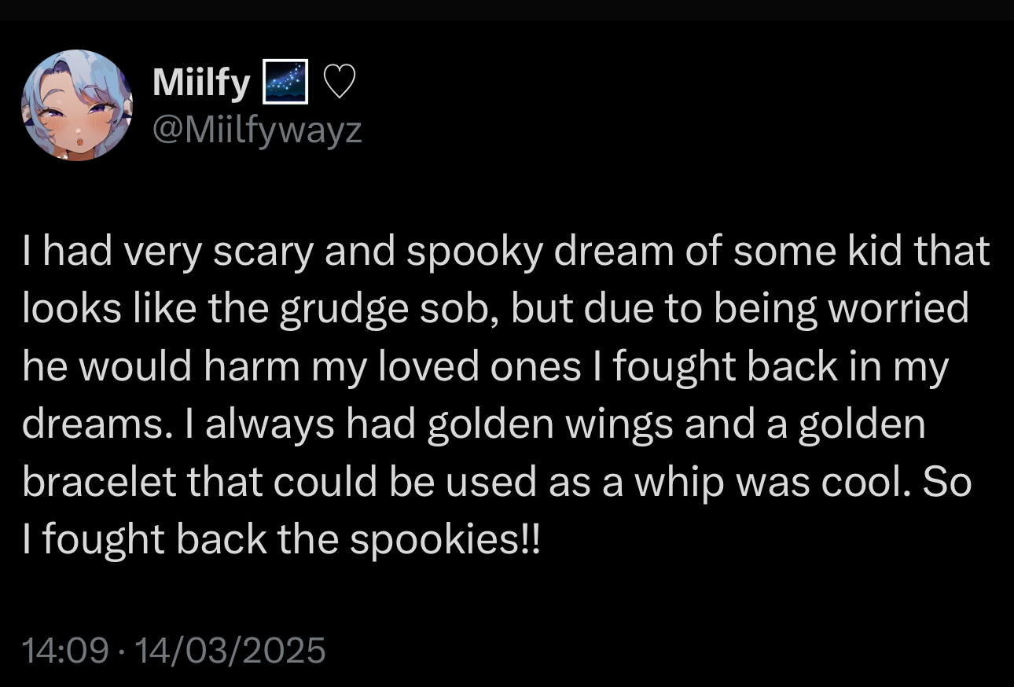Image resolution: width=1014 pixels, height=687 pixels.
Task: Click the word "spookies!!" in the last line
Action: (445, 541)
